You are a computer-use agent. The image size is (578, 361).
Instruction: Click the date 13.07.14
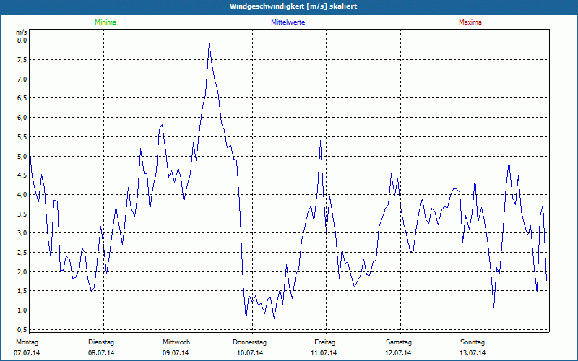[473, 353]
